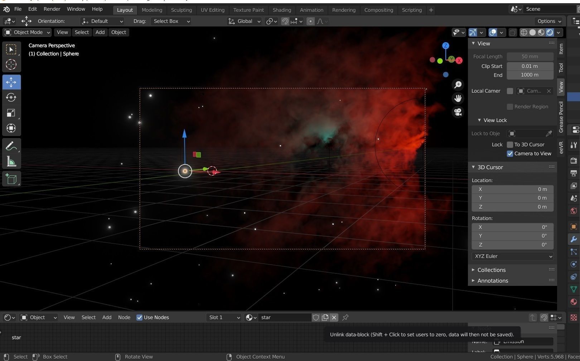Click the star material name field

click(285, 317)
